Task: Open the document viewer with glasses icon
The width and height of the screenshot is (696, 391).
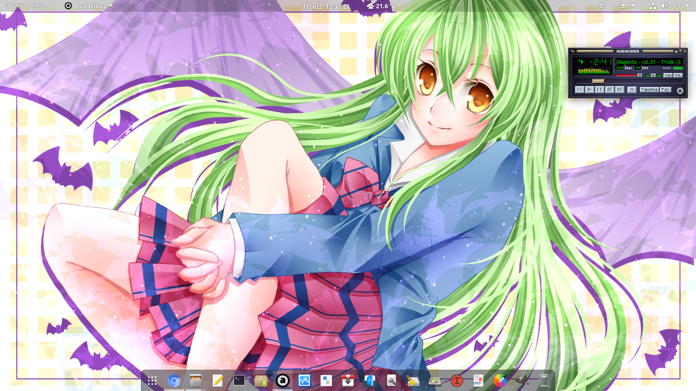Action: [478, 381]
